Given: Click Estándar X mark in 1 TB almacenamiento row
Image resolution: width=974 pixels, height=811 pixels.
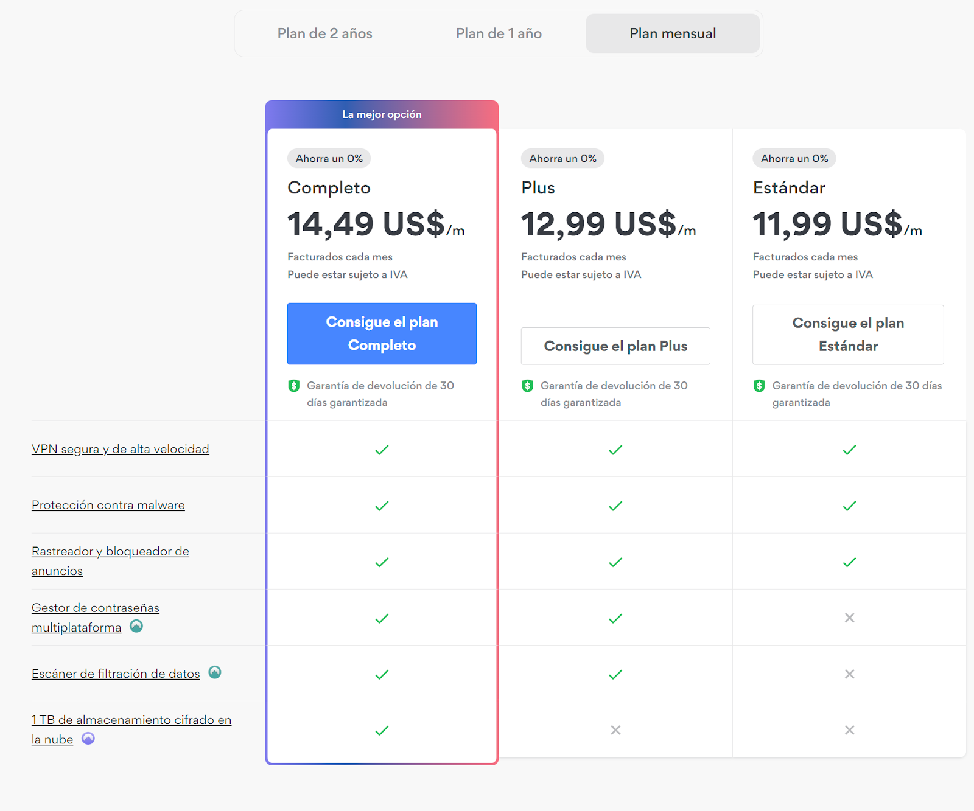Looking at the screenshot, I should [x=850, y=730].
